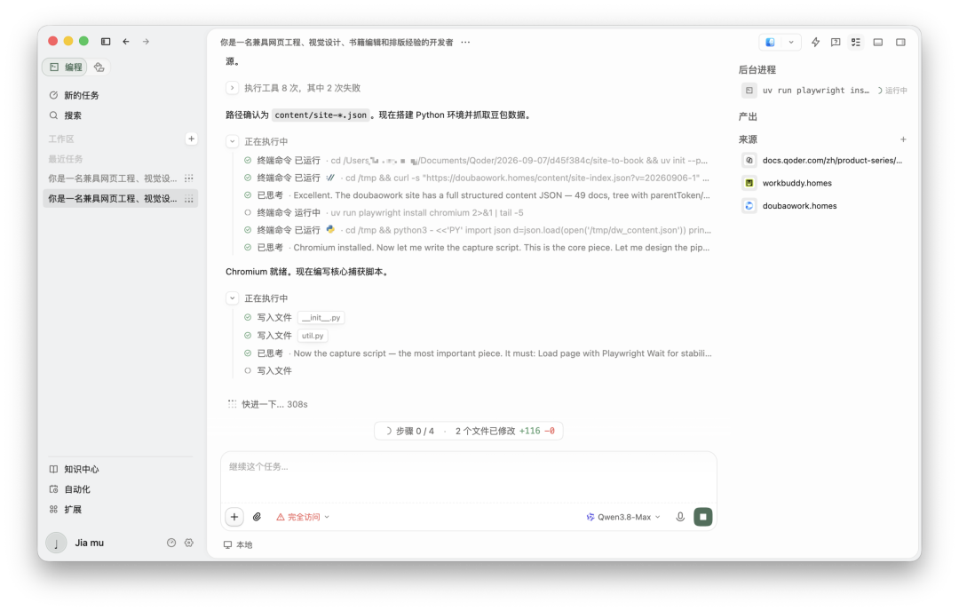Toggle the task list panel icon
Screen dimensions: 959x611
856,43
